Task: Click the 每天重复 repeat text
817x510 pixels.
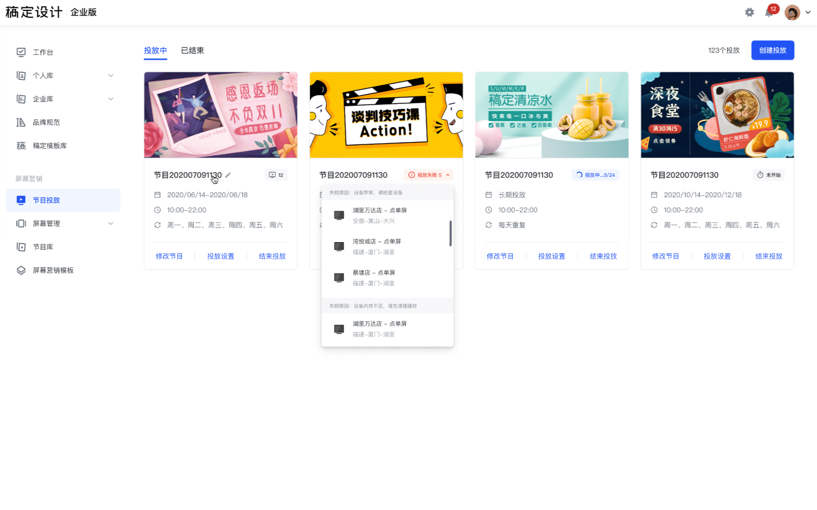Action: [x=512, y=225]
